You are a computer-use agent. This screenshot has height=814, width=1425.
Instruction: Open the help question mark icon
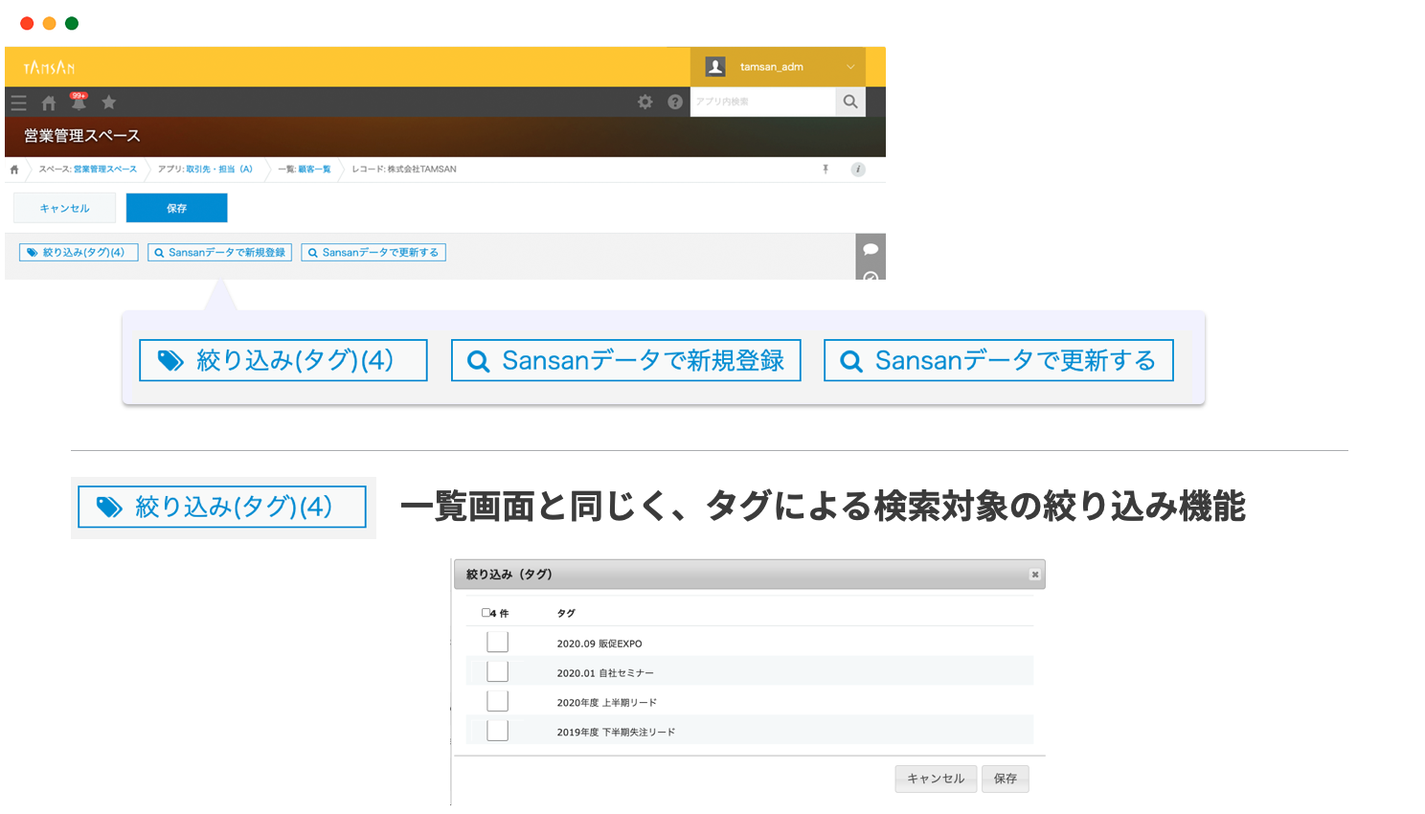point(675,102)
